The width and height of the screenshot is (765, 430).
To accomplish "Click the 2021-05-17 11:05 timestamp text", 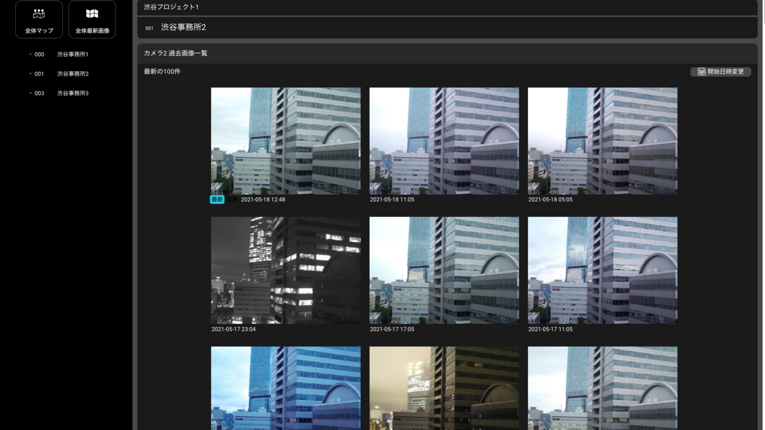I will click(550, 329).
